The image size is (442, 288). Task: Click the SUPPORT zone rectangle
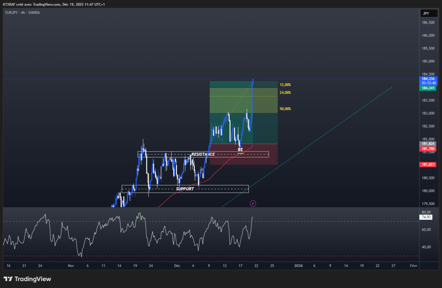pos(185,188)
